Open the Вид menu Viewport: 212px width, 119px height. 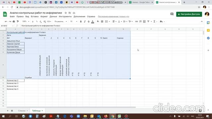click(27, 17)
